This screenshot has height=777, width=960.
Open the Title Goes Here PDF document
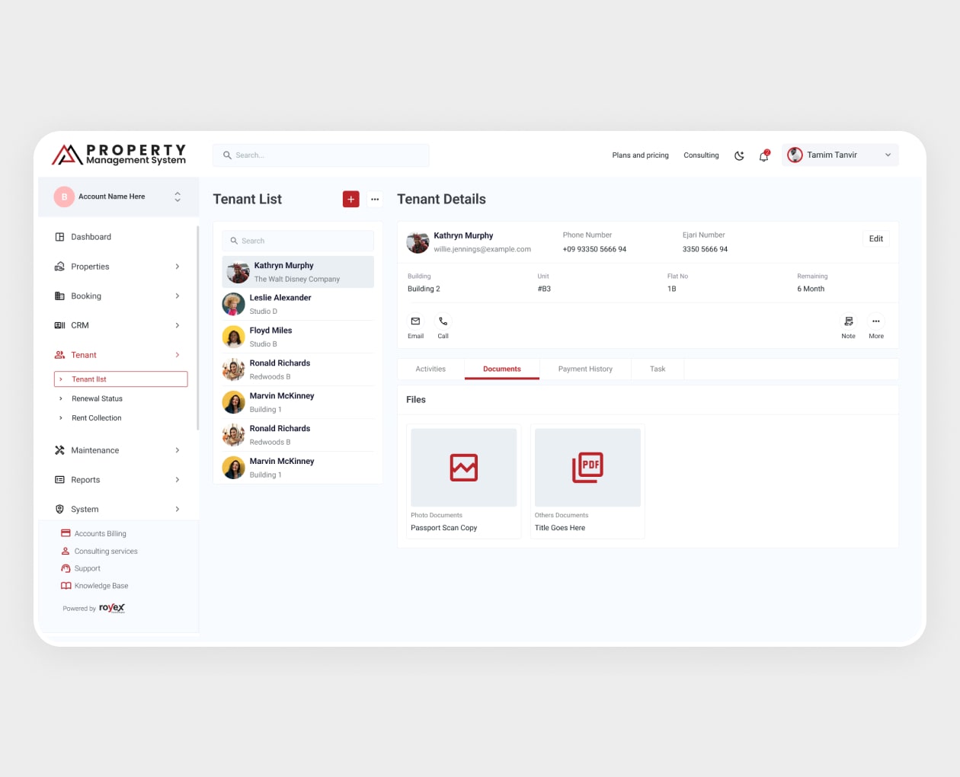[587, 468]
